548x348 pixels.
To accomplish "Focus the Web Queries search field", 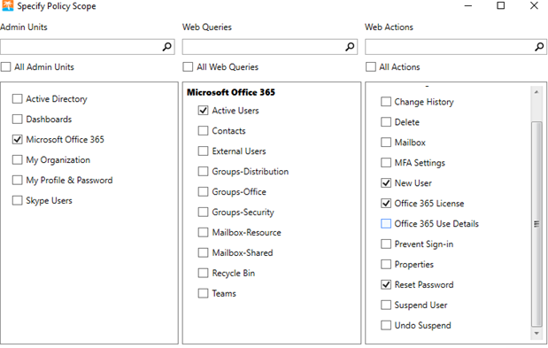I will [x=270, y=47].
